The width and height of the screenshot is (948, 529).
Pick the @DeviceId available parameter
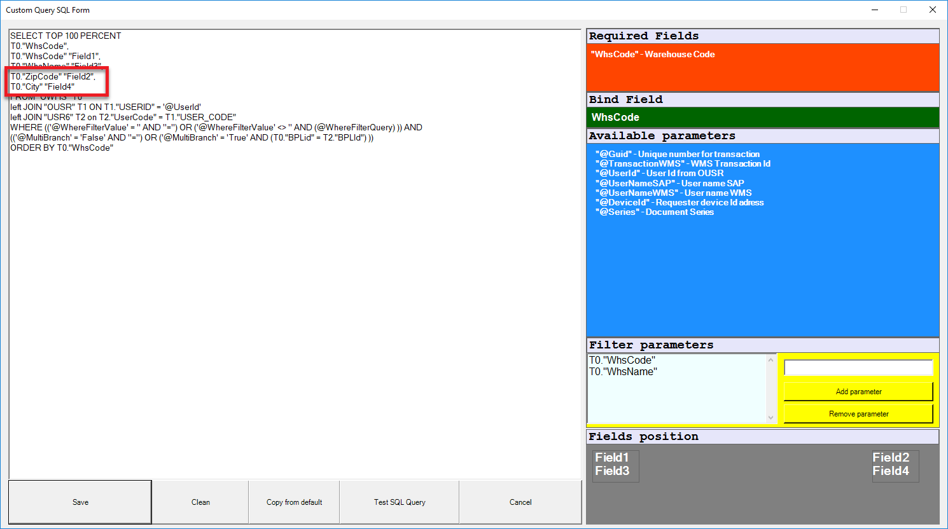(679, 203)
